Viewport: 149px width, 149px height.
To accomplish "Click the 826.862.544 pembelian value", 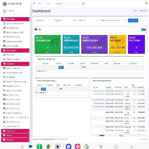I will coord(71,47).
